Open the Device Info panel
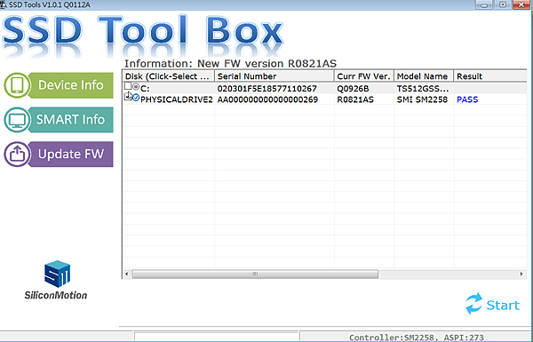The image size is (533, 342). pyautogui.click(x=59, y=85)
